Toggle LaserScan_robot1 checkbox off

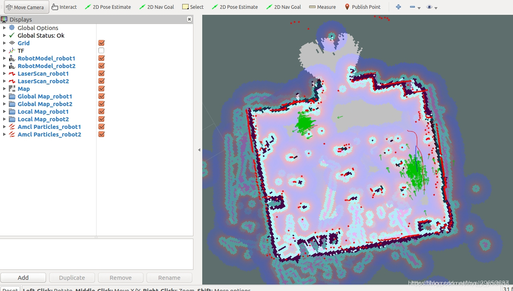tap(101, 73)
